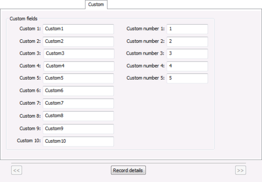This screenshot has width=262, height=182.
Task: Focus the Custom number 5 box
Action: coord(187,78)
